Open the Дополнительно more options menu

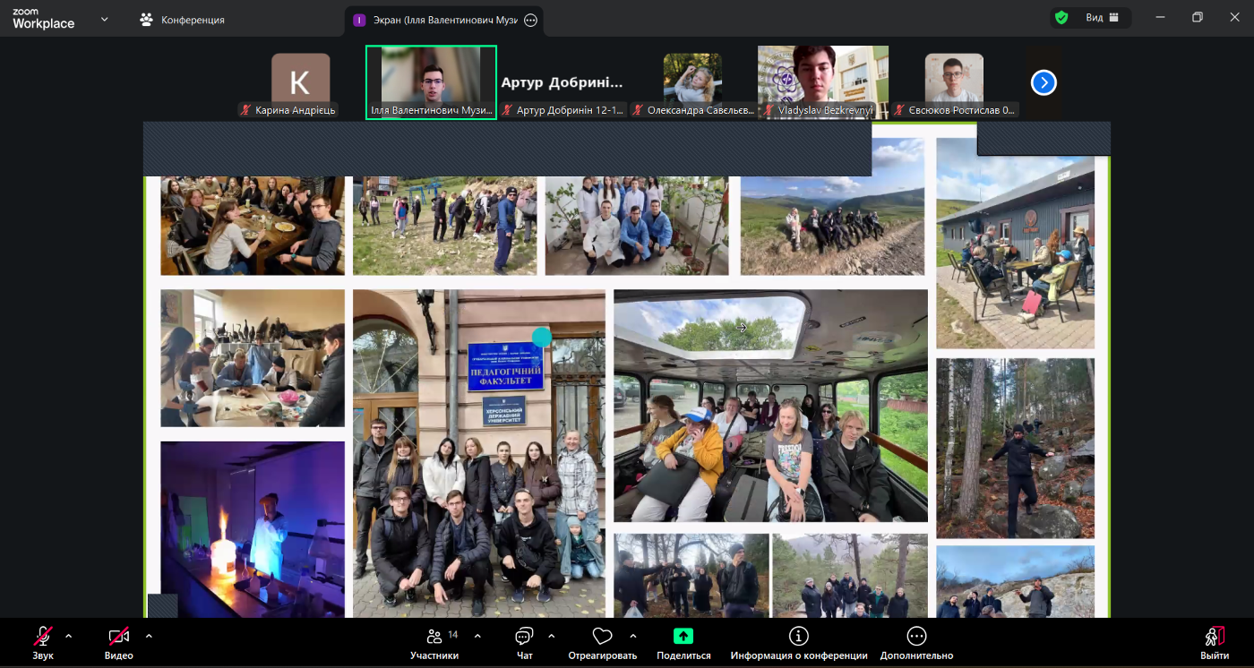click(x=916, y=643)
